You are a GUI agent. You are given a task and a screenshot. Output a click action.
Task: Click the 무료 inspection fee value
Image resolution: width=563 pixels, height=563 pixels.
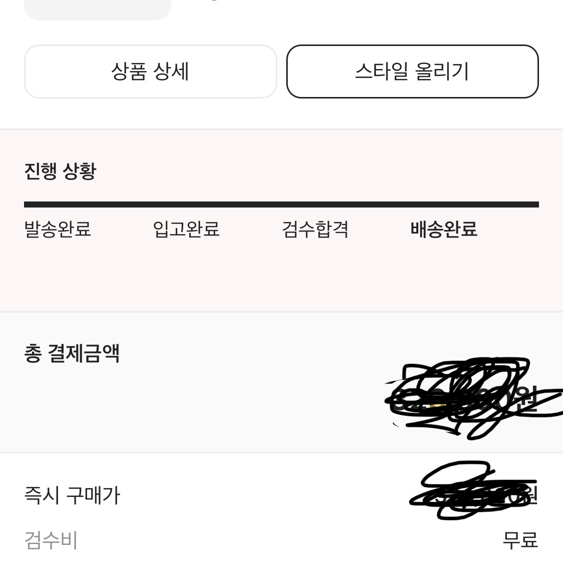tap(520, 540)
